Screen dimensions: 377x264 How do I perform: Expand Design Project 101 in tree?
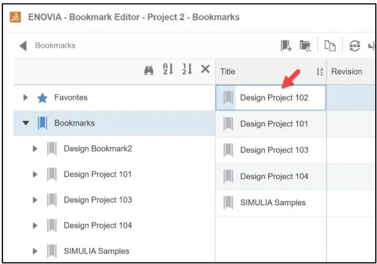pyautogui.click(x=36, y=175)
